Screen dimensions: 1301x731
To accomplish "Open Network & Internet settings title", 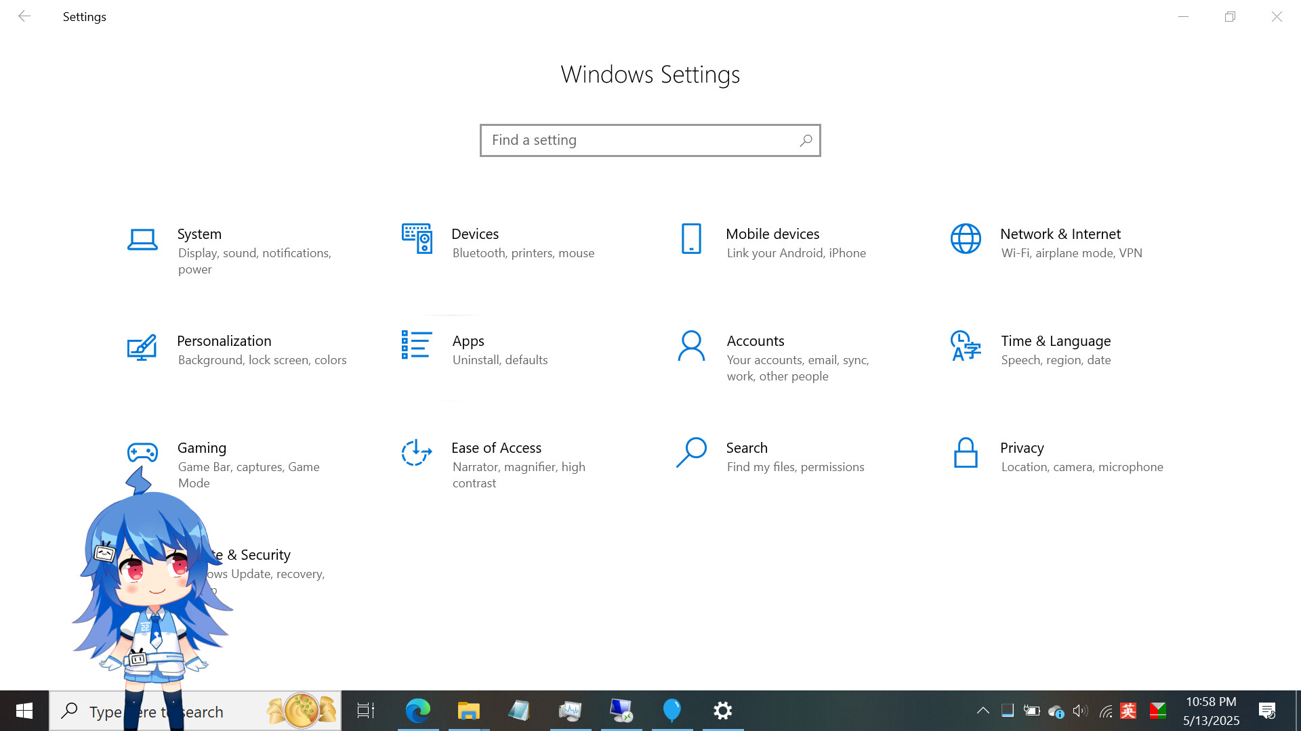I will [x=1060, y=234].
